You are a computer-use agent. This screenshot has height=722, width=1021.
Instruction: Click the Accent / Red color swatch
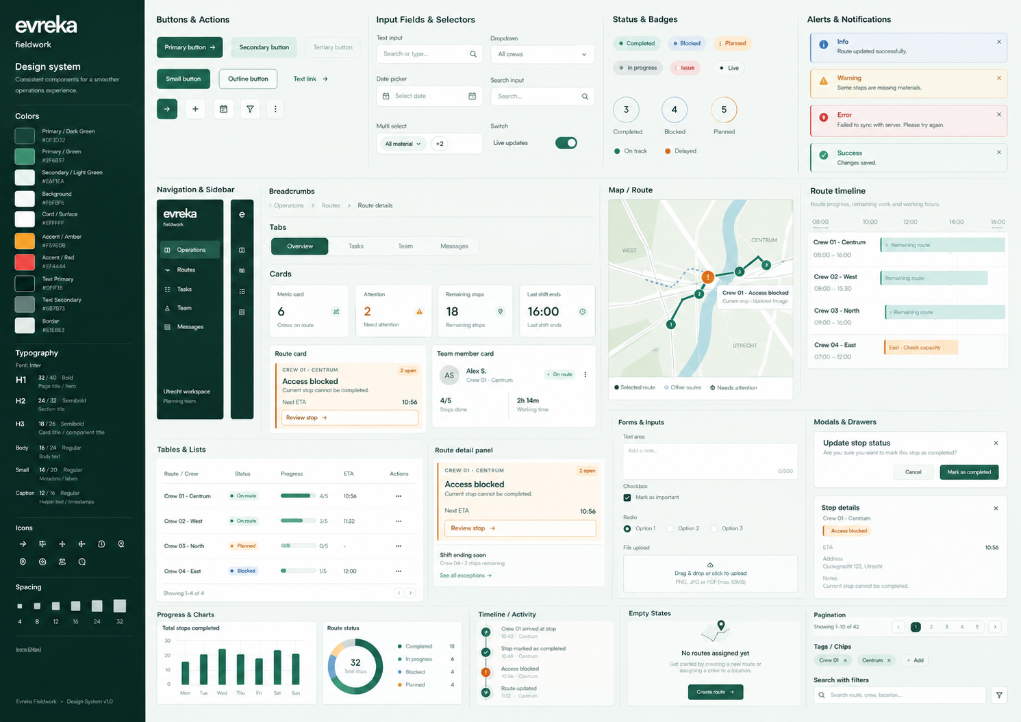coord(25,262)
